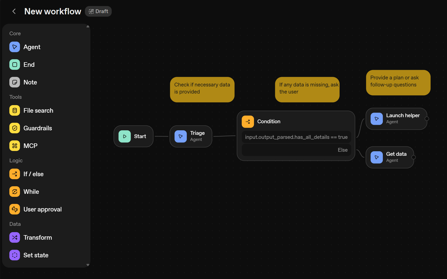The width and height of the screenshot is (447, 279).
Task: Click the Agent node icon in sidebar
Action: click(15, 47)
